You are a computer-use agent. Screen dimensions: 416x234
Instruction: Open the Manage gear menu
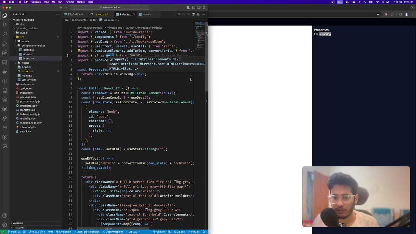tap(5, 225)
